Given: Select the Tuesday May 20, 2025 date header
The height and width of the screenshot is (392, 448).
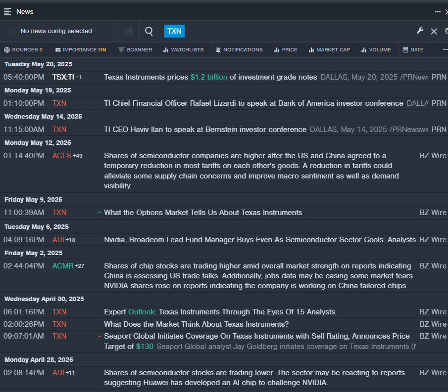Looking at the screenshot, I should click(38, 64).
